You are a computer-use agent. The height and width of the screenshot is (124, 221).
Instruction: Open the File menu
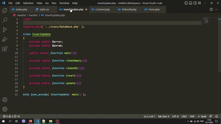tap(10, 3)
